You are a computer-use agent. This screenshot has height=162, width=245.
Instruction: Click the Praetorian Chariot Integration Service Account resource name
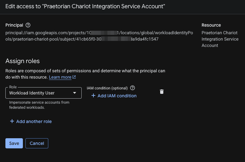[220, 39]
